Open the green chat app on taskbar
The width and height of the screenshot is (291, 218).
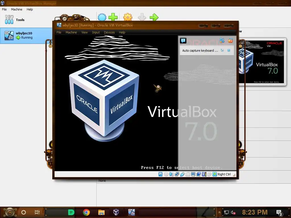click(71, 212)
